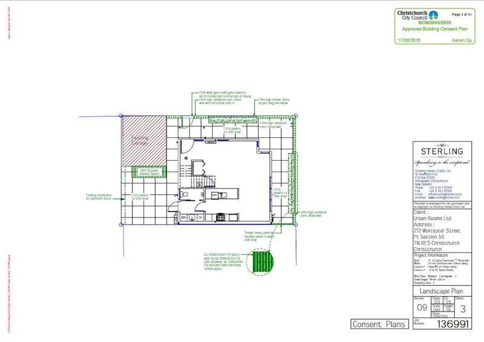The width and height of the screenshot is (484, 342).
Task: Click the Sterling Homes email address line
Action: (438, 195)
